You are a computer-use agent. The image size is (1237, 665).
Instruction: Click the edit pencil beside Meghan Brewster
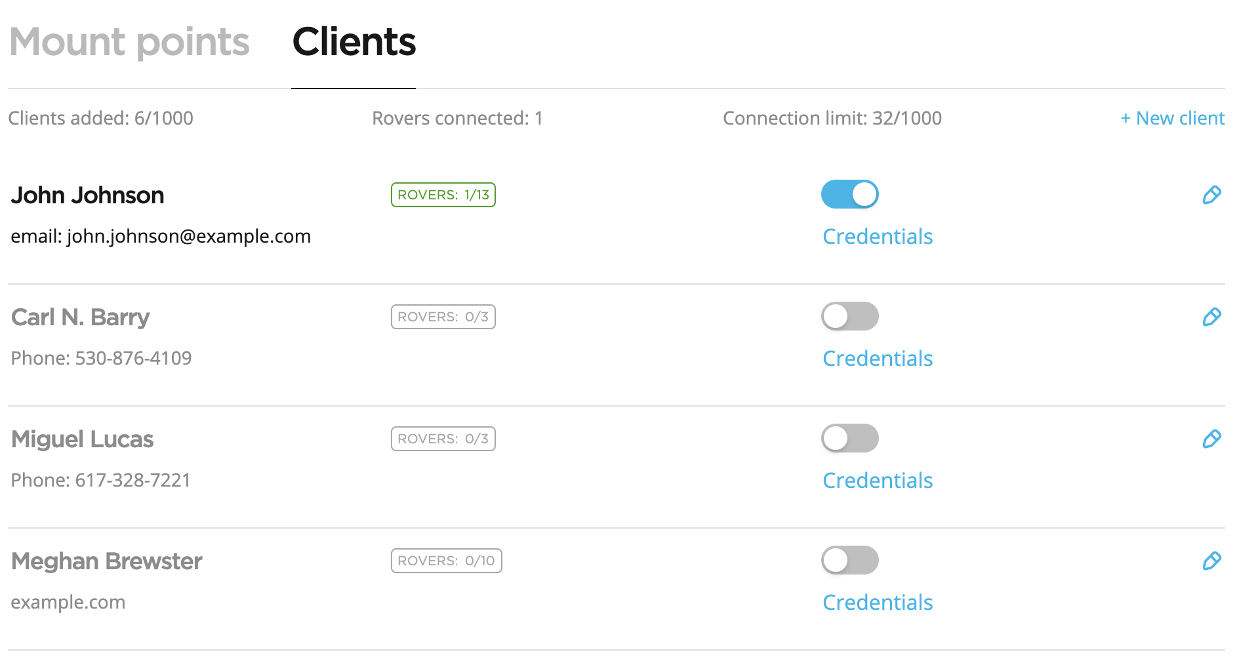1213,561
